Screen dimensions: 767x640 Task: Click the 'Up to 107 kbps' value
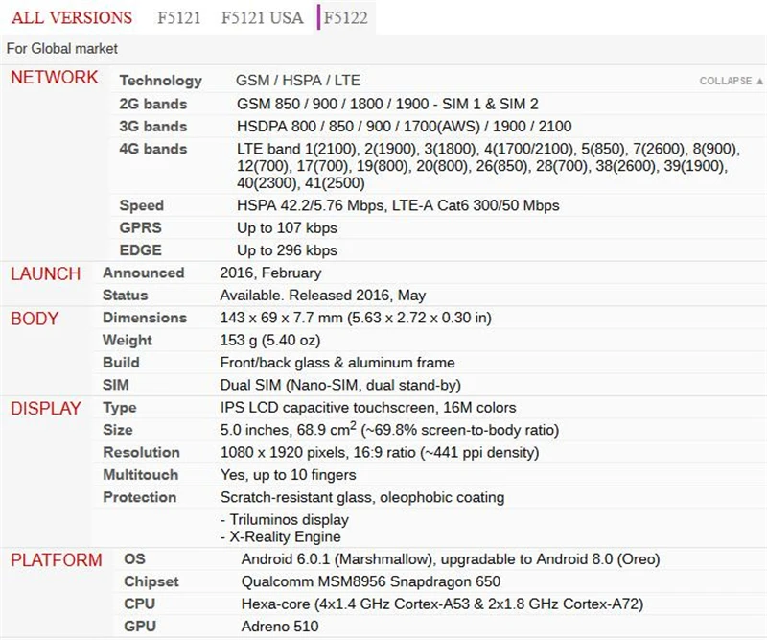287,228
